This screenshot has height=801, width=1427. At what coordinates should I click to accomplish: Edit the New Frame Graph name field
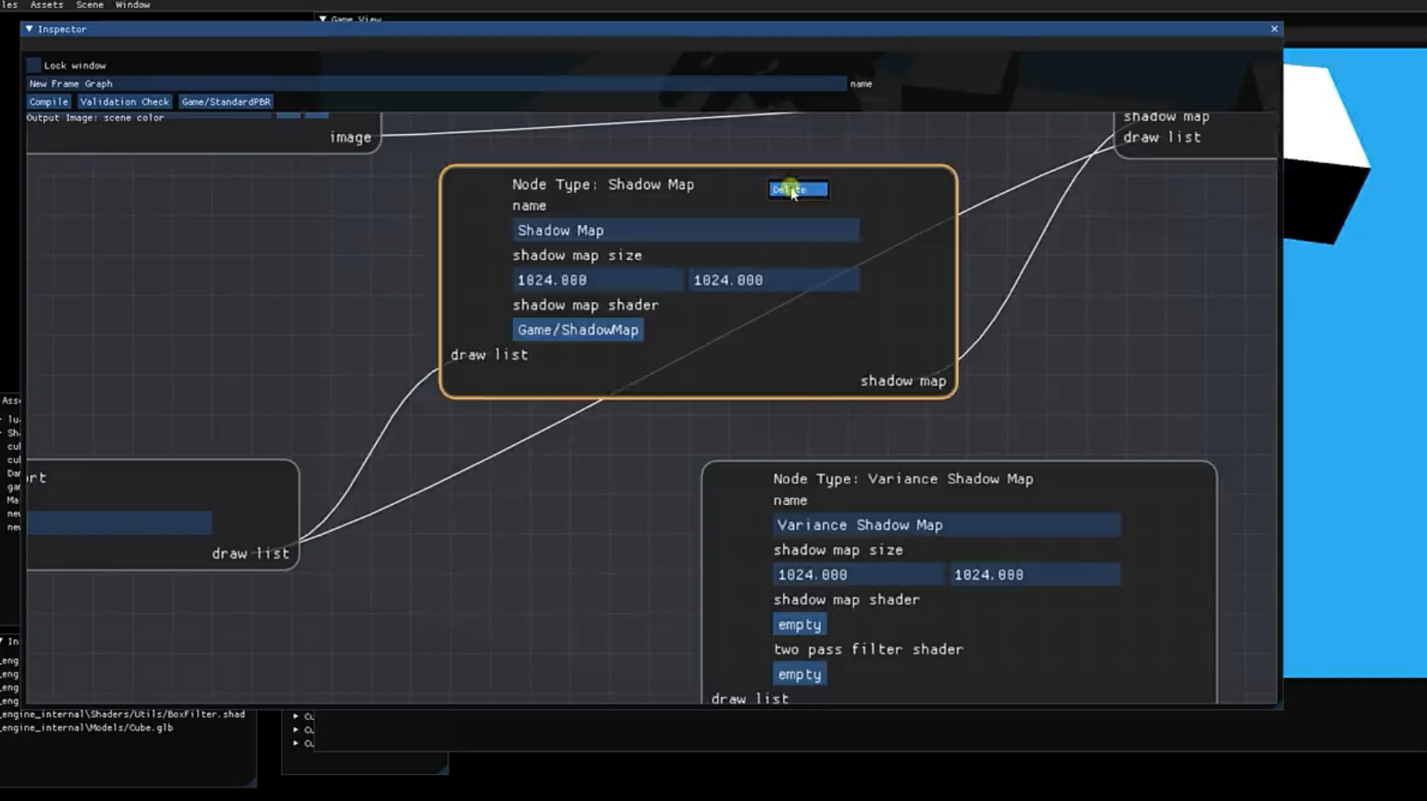435,83
